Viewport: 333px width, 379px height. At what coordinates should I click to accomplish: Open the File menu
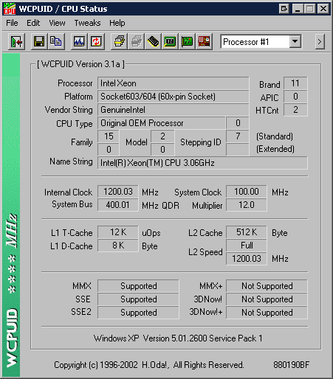pos(12,23)
